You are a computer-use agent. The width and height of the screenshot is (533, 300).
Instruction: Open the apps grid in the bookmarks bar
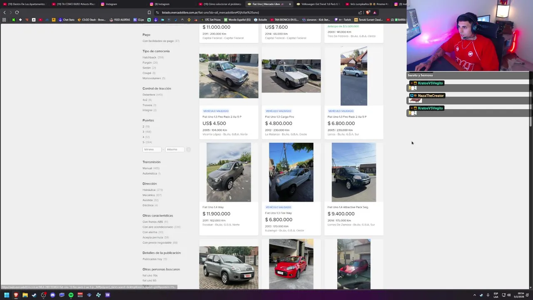click(x=4, y=20)
